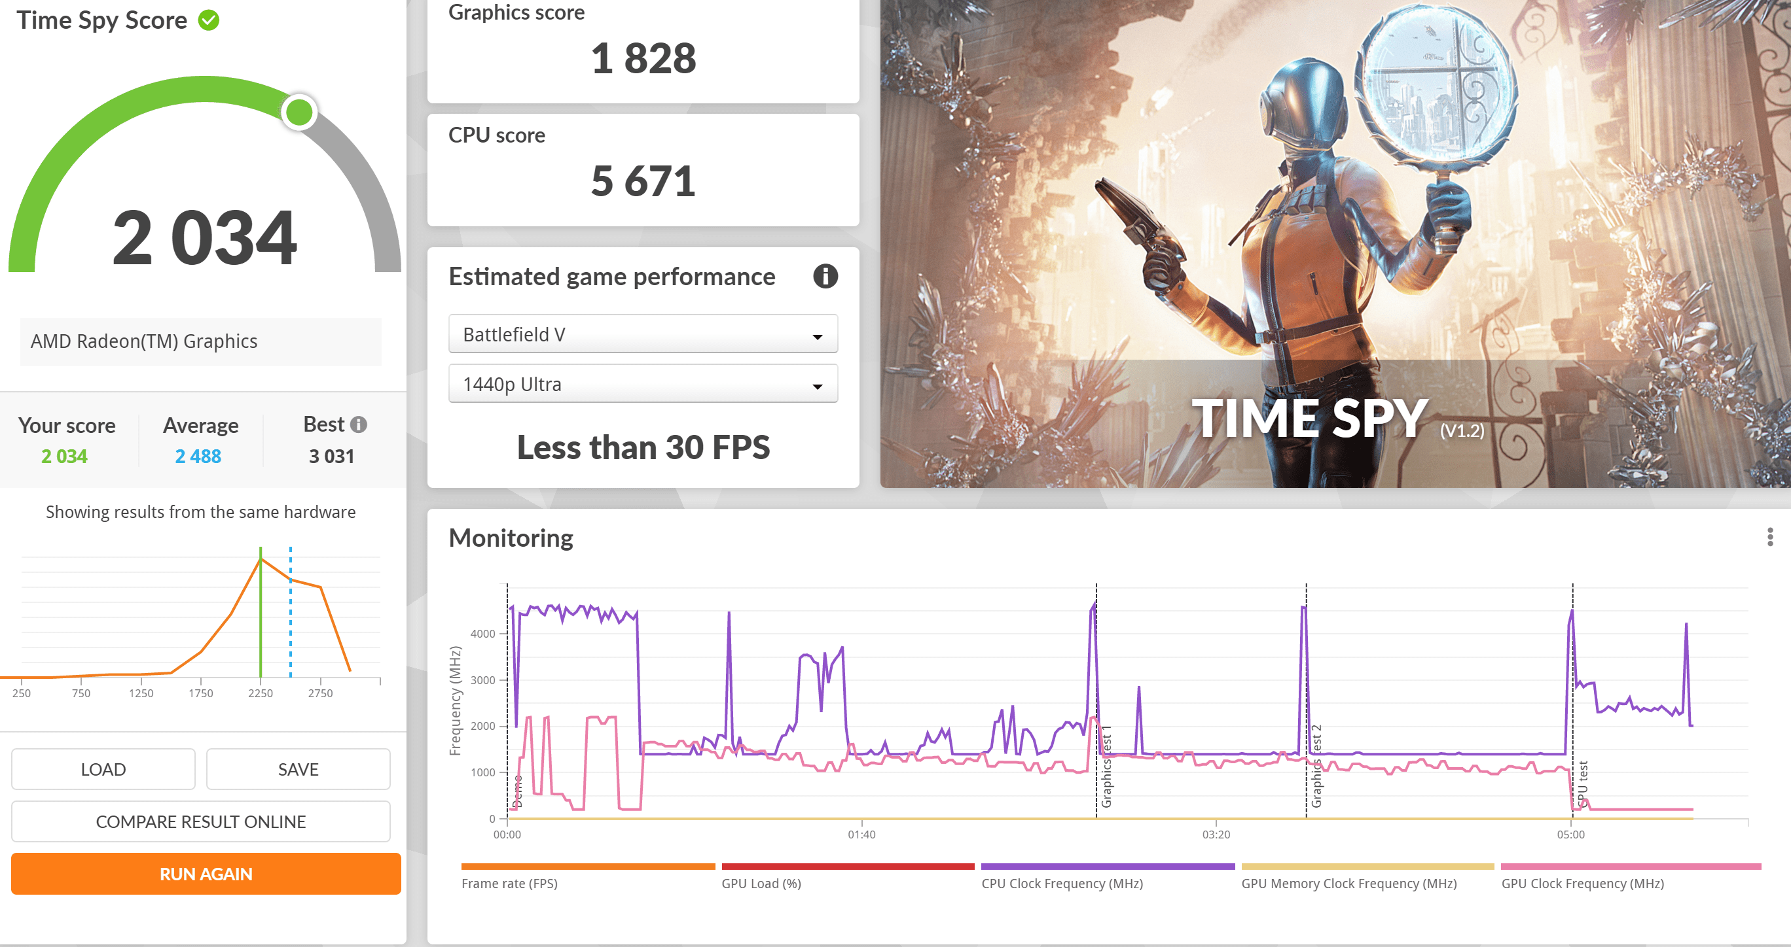Click the Graphics score value 1 828
This screenshot has width=1791, height=947.
tap(643, 58)
